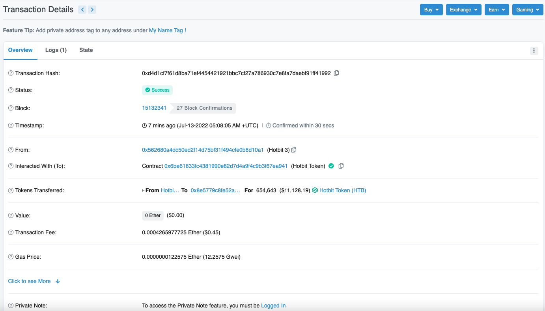Open token recipient address 0x8e5779c8fe52a
545x311 pixels.
point(215,190)
